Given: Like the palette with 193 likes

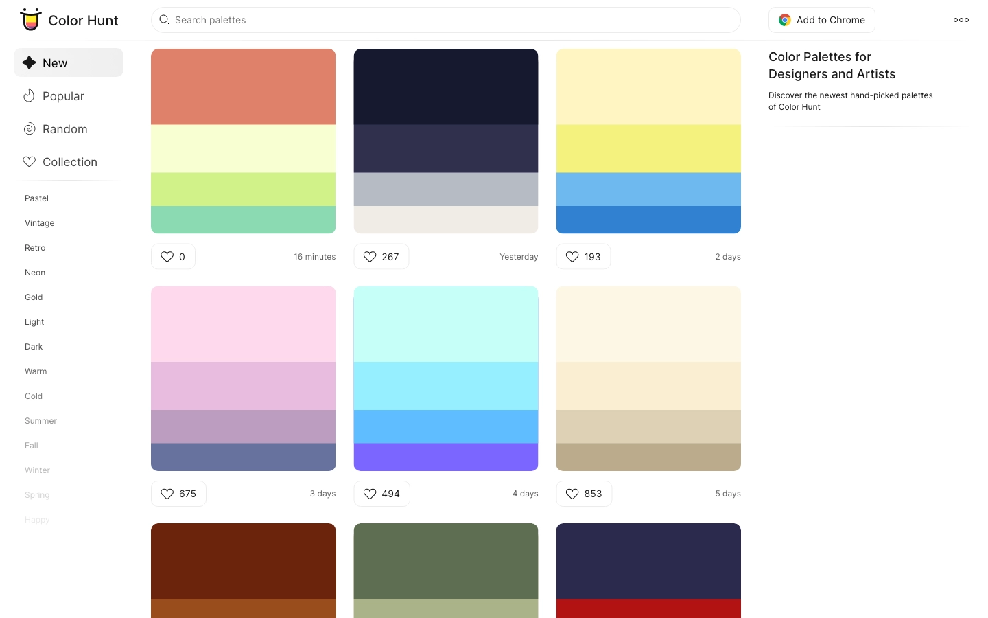Looking at the screenshot, I should click(583, 257).
